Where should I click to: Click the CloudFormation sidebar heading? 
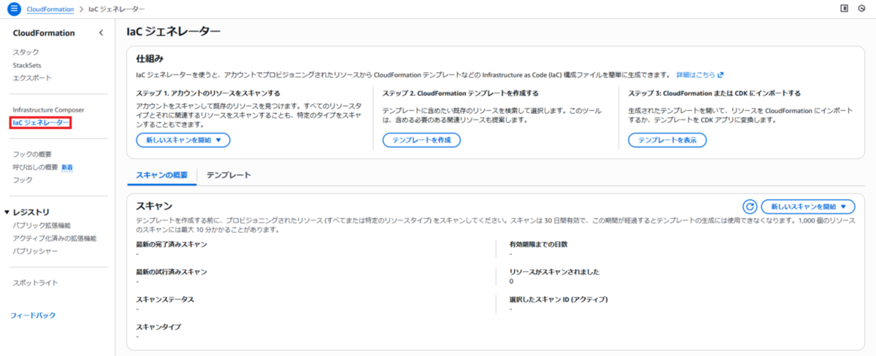tap(44, 33)
